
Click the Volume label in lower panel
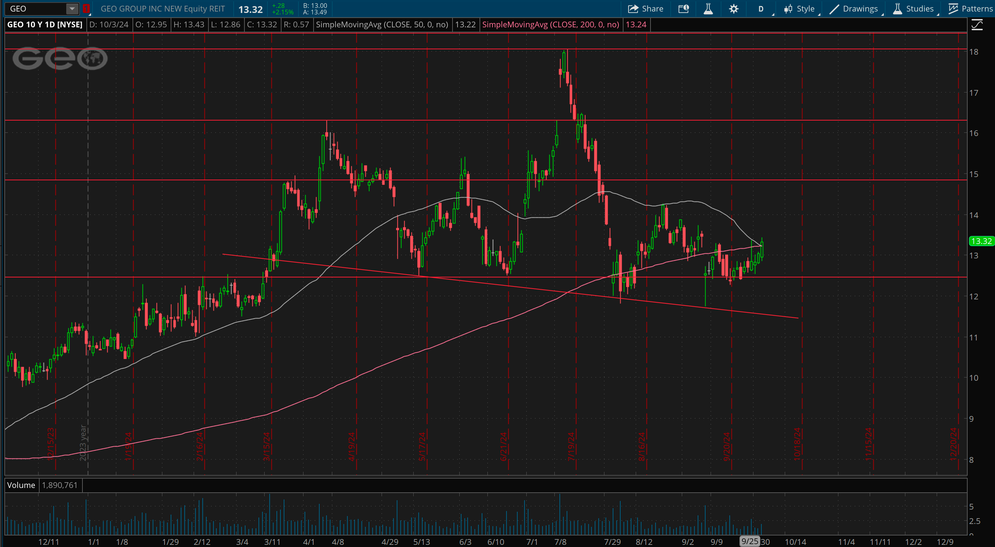[x=21, y=485]
